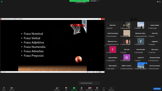Open video options arrow beside Start Video
This screenshot has width=162, height=91.
(x=15, y=88)
